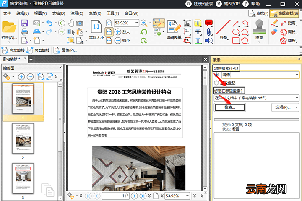Rotate view counterclockwise with the green arrow
302x201 pixels.
coord(144,32)
